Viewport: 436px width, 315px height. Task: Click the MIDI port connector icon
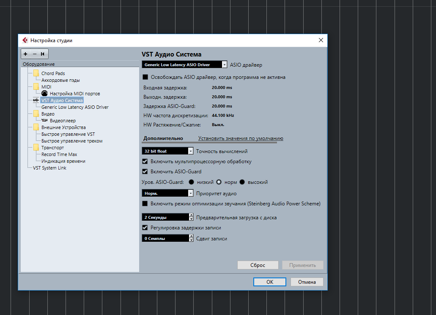click(x=44, y=94)
